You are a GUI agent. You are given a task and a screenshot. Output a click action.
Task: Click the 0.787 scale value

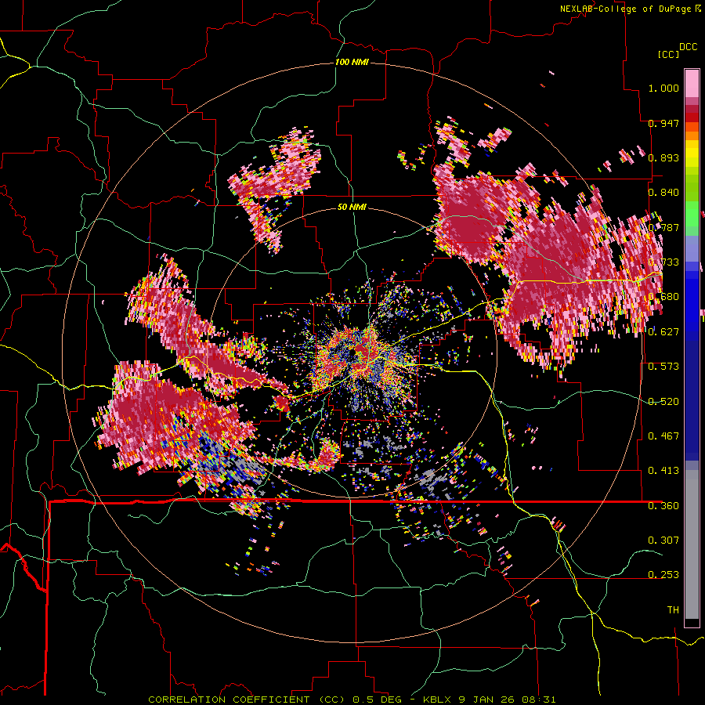coord(663,227)
